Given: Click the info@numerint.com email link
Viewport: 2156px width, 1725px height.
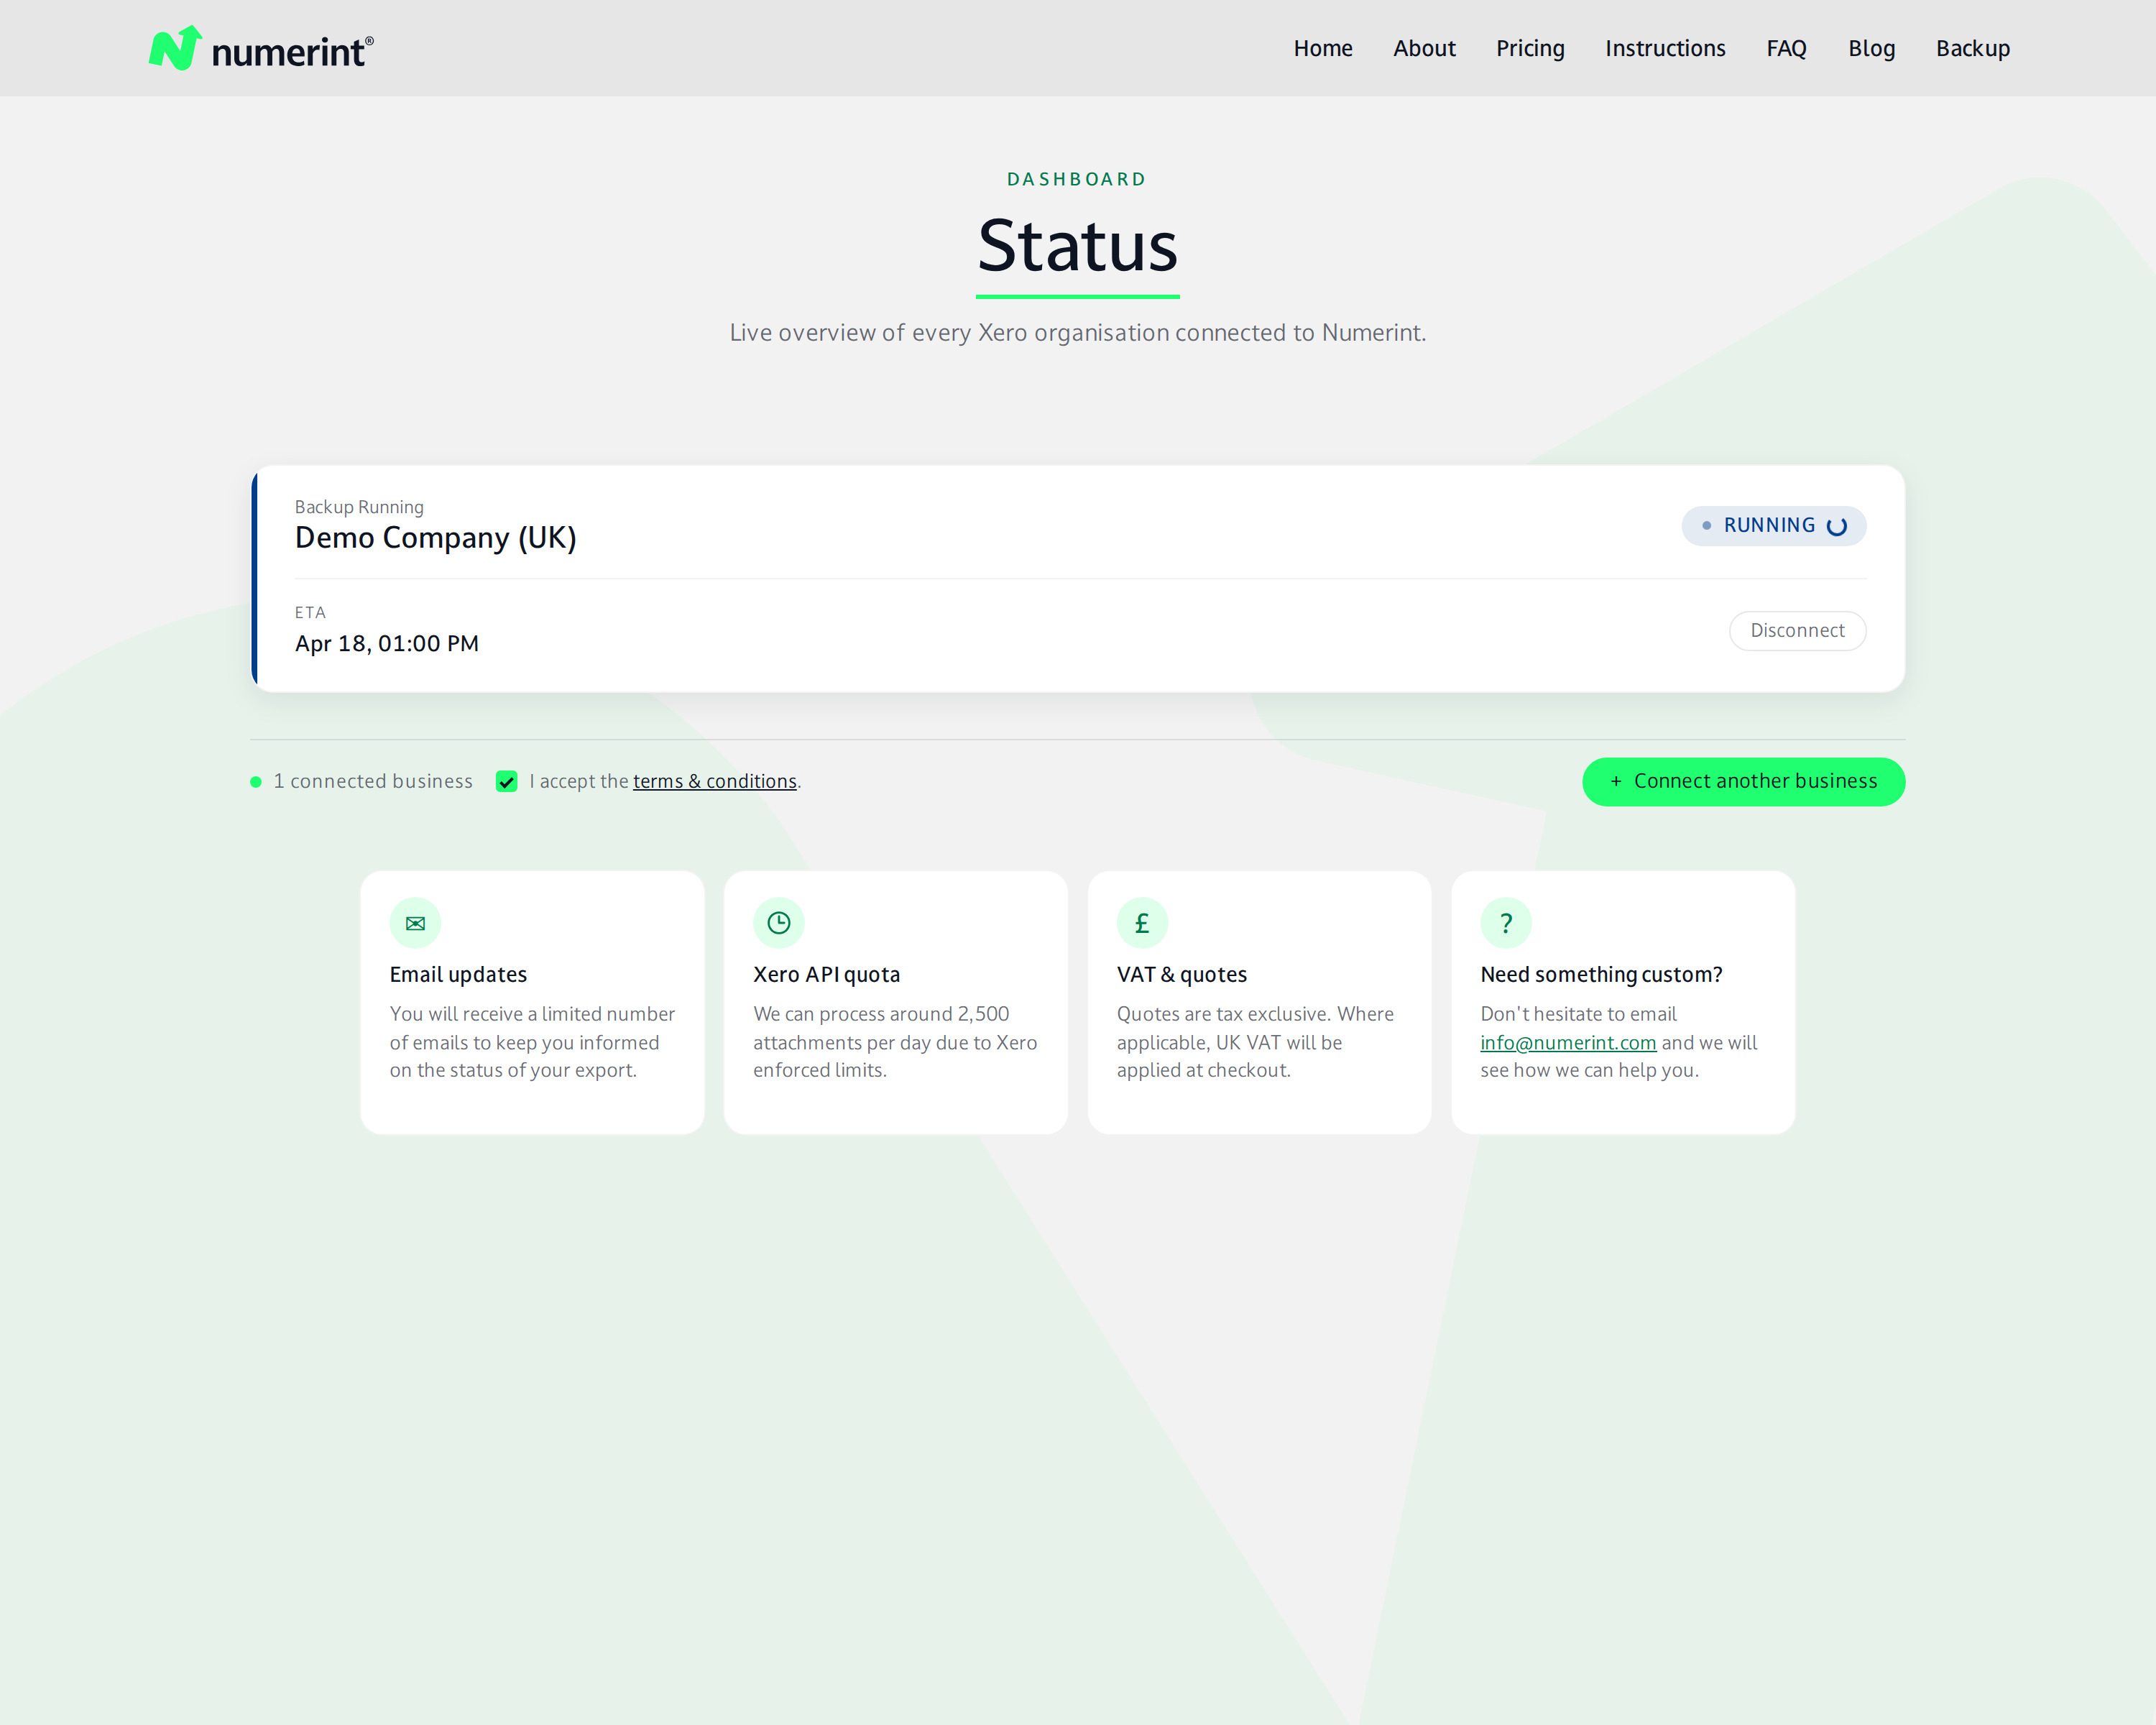Looking at the screenshot, I should coord(1568,1042).
